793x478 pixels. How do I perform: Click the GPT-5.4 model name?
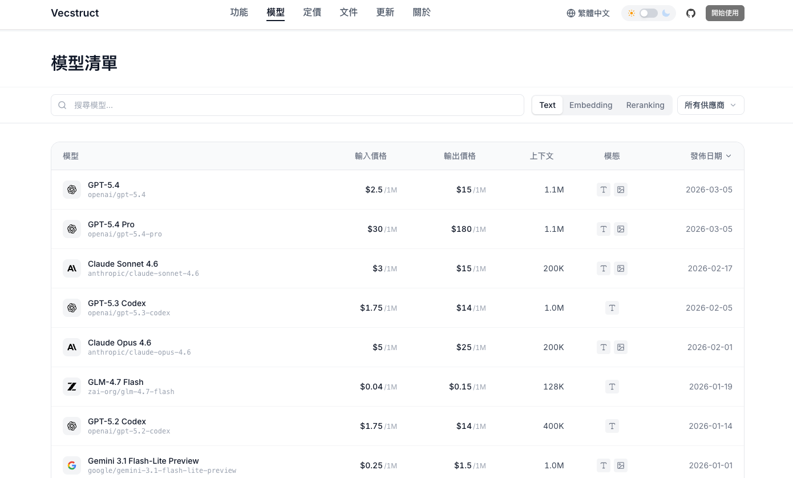[x=104, y=185]
